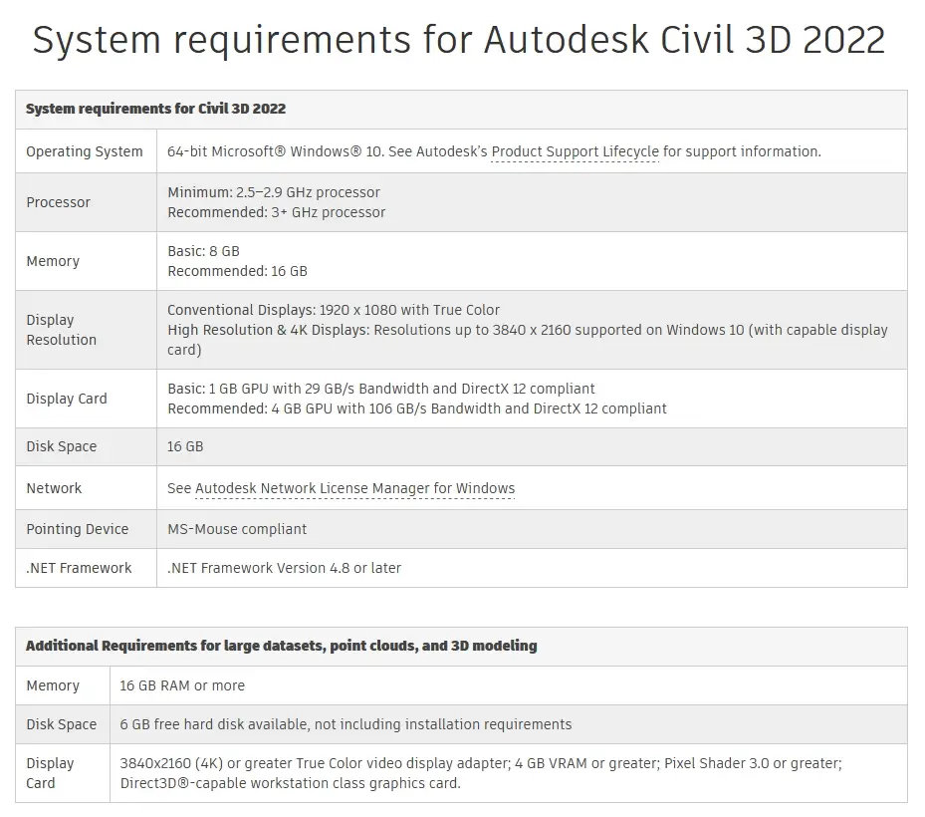Select 'Recommended: 4 GB GPU with 106 GB/s' line

click(417, 409)
